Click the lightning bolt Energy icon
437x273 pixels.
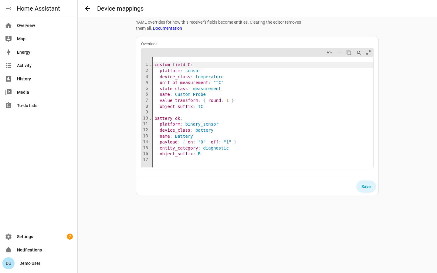click(x=8, y=52)
